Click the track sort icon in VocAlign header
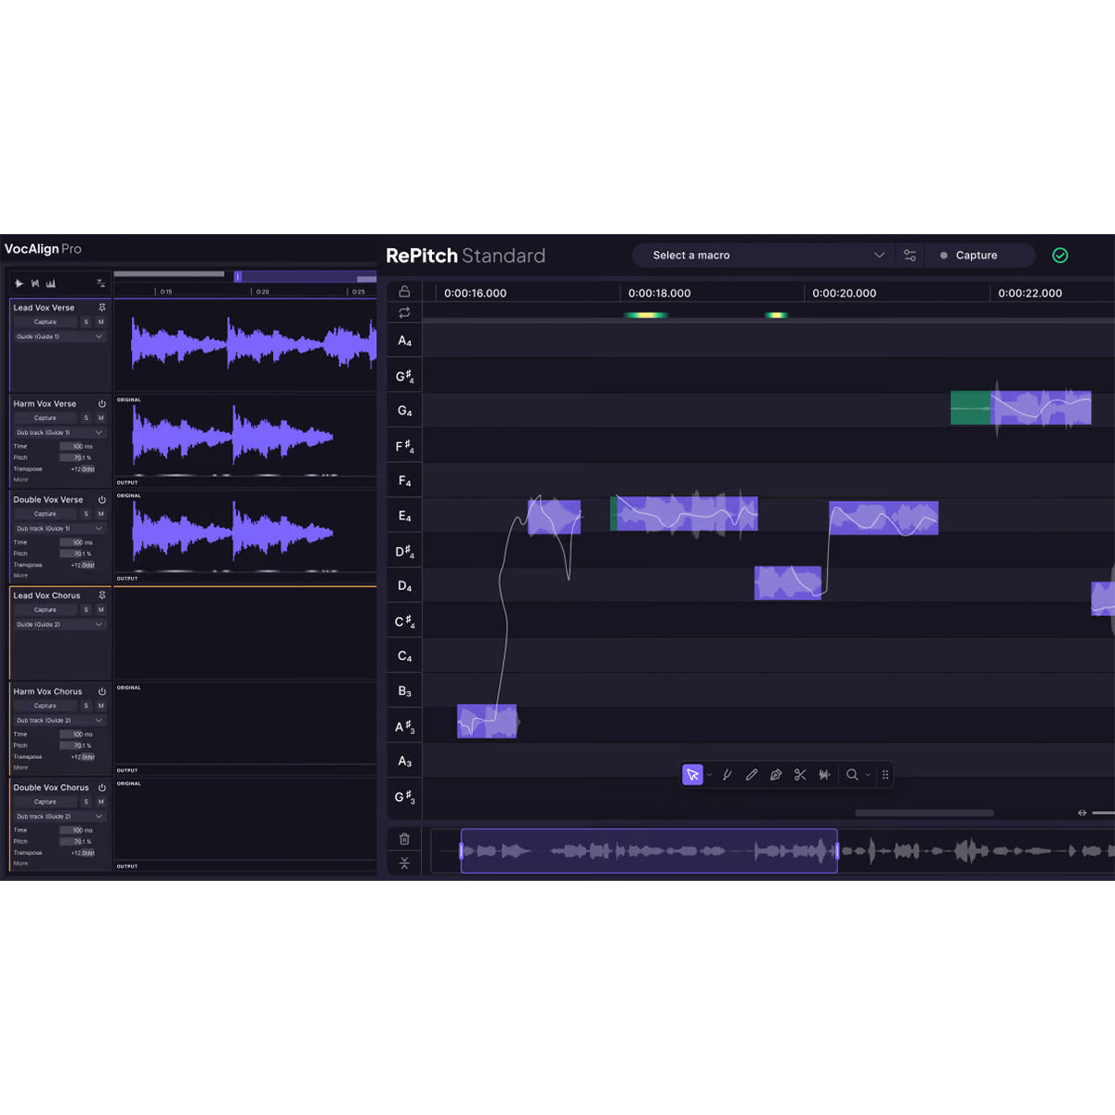 point(100,283)
